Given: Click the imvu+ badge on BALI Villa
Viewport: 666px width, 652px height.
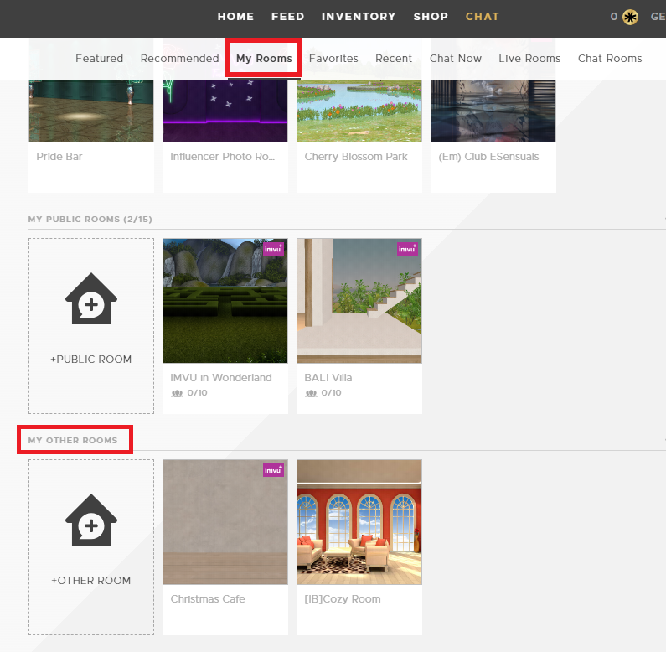Looking at the screenshot, I should click(x=407, y=249).
